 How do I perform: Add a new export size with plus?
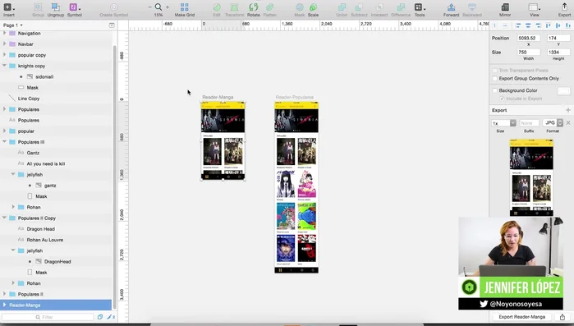pos(567,110)
